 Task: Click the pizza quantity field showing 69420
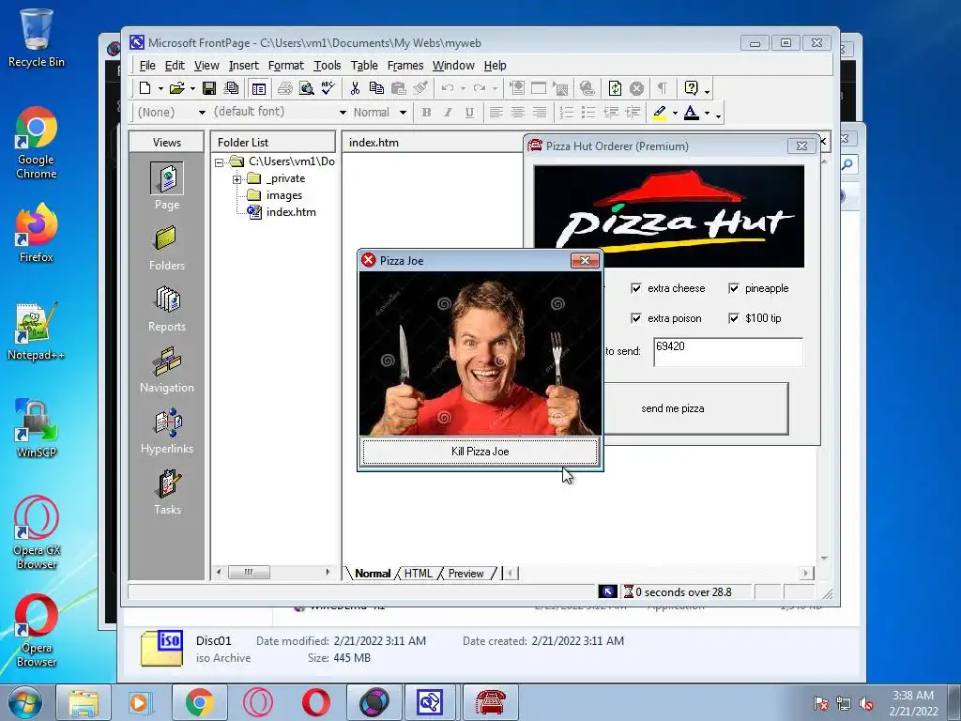tap(727, 352)
